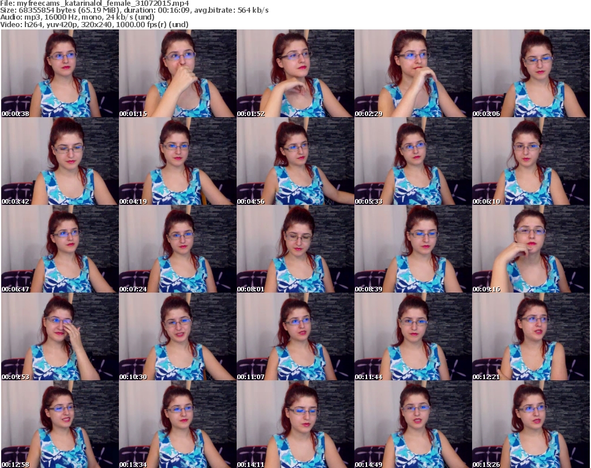Screen dimensions: 591x468
Task: Open the frame timestamped 00:09:16
Action: (531, 249)
